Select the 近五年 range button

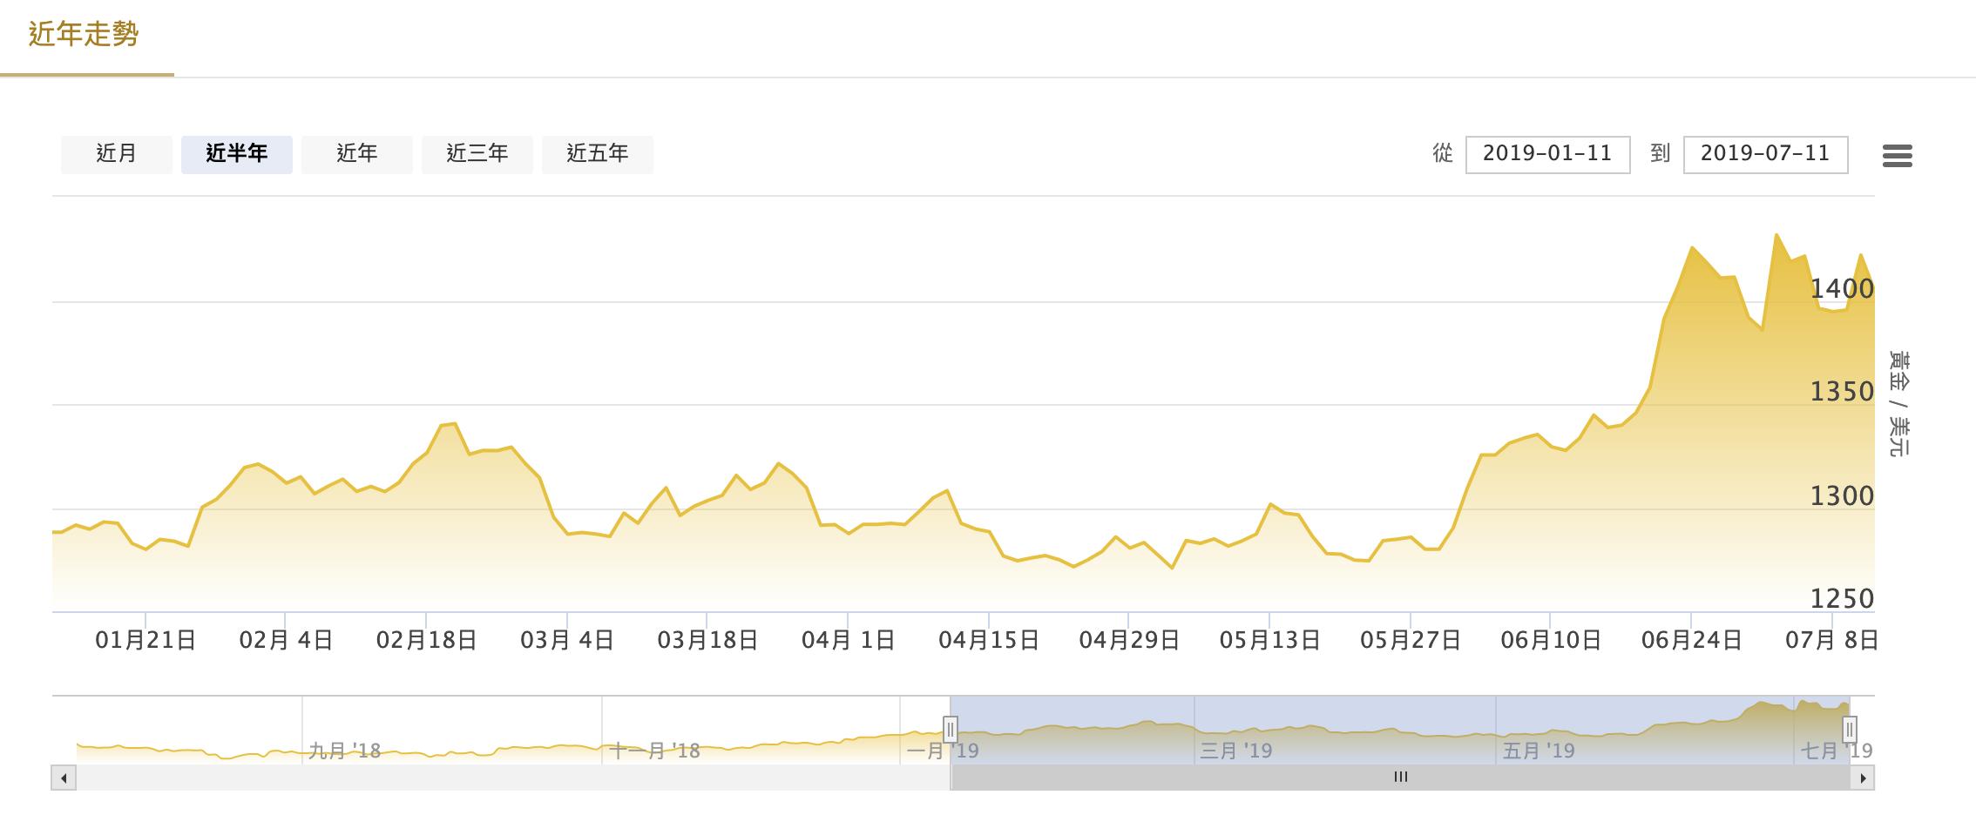click(598, 153)
